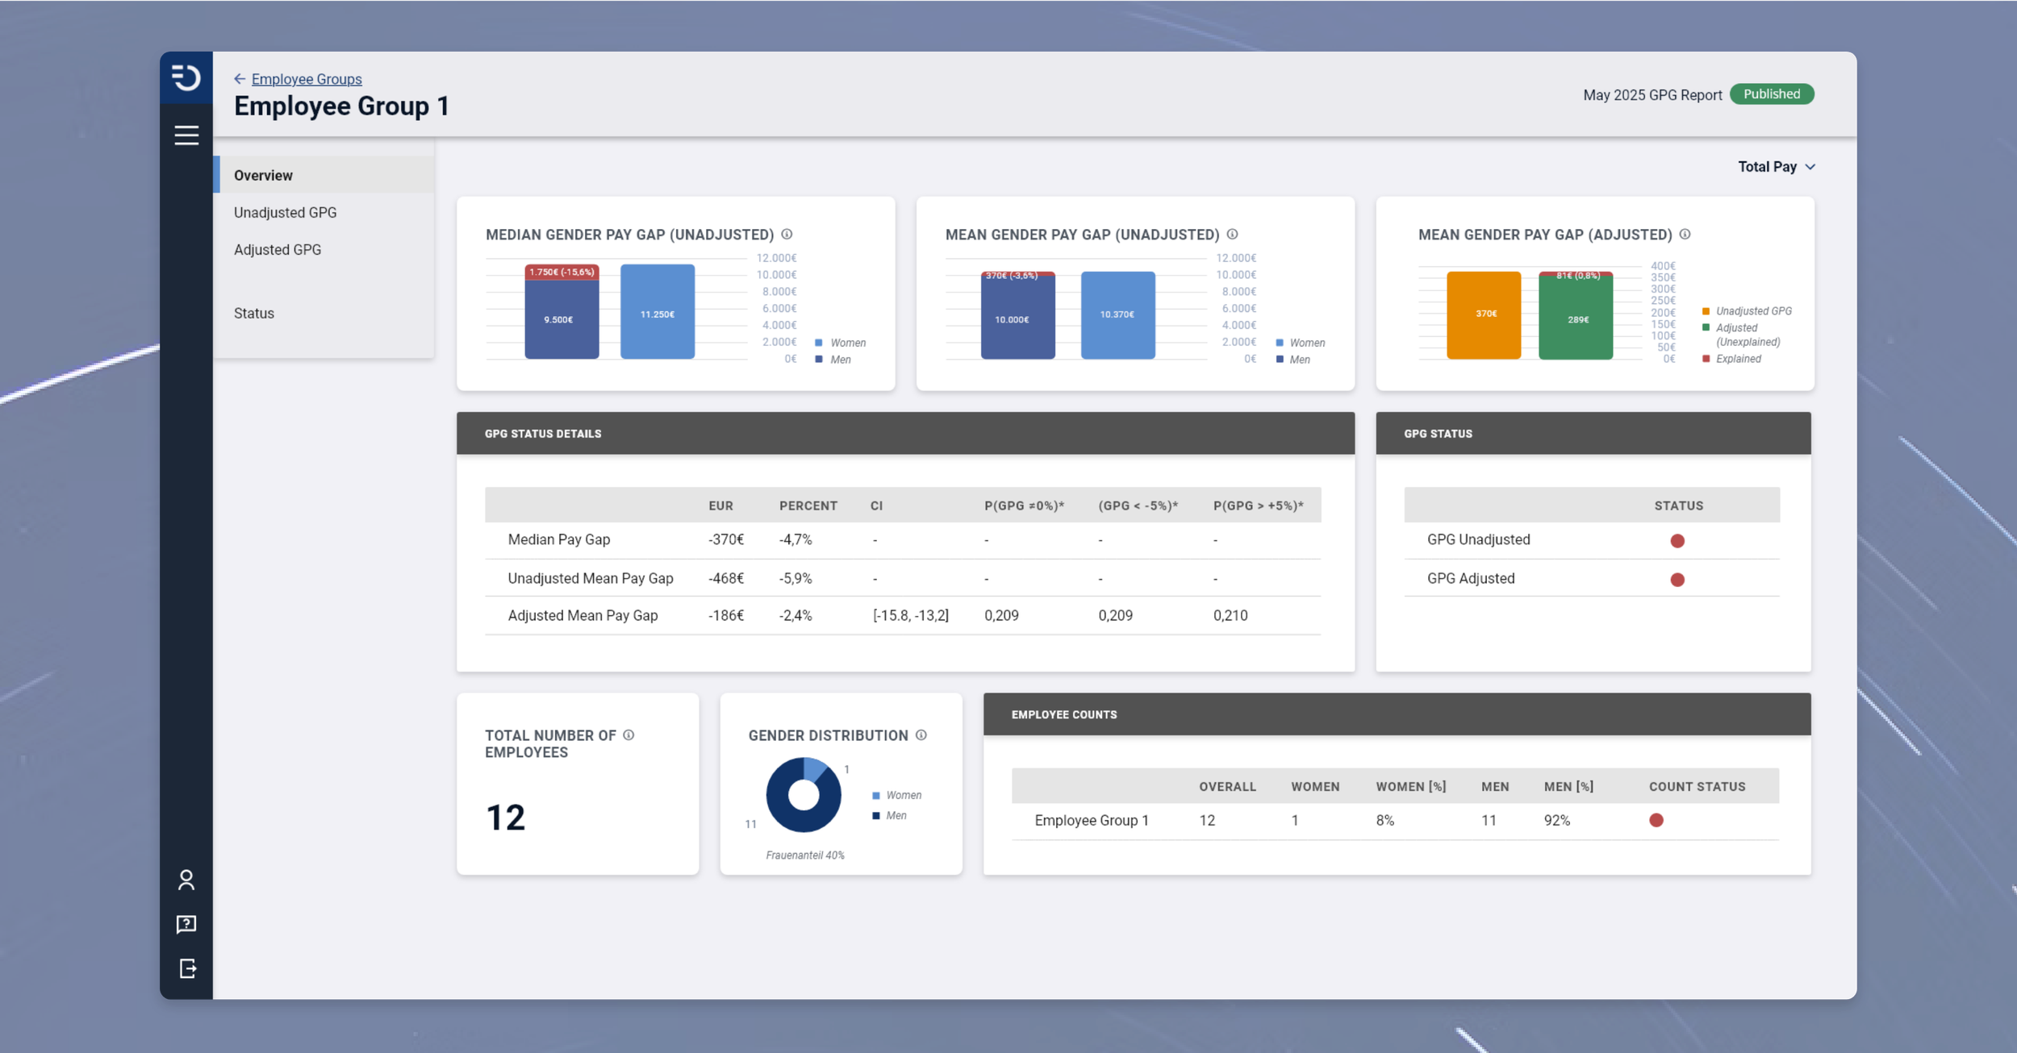
Task: Click back arrow next to Employee Groups
Action: pos(240,79)
